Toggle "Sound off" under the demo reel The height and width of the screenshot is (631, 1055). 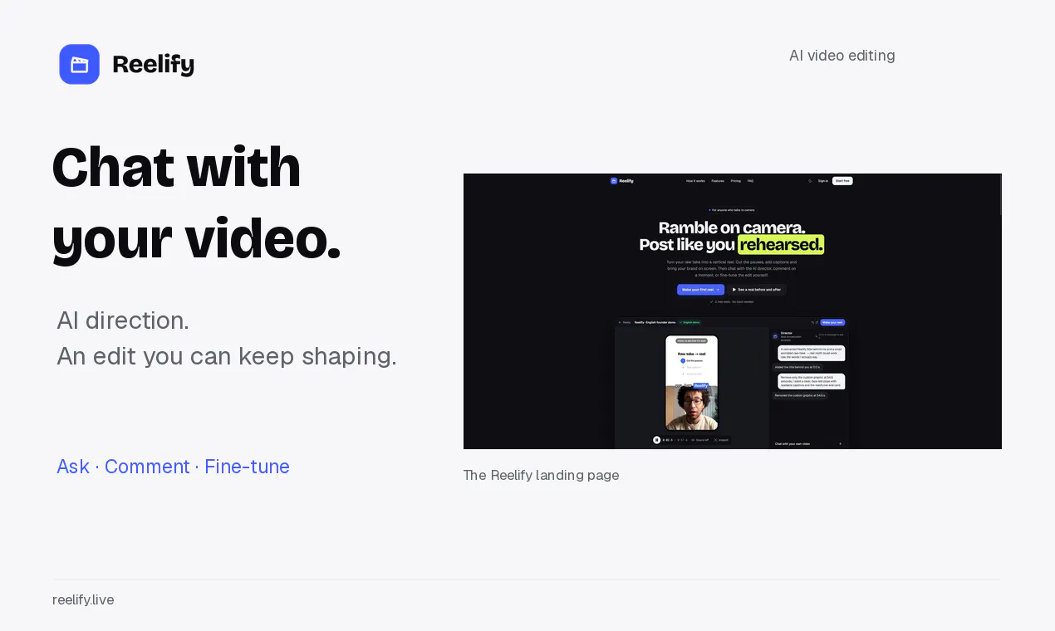[699, 440]
